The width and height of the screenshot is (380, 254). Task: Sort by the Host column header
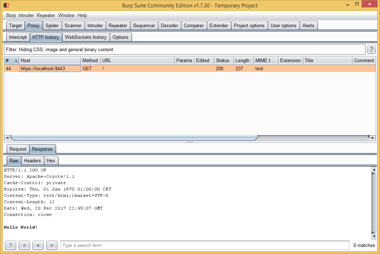tap(50, 61)
